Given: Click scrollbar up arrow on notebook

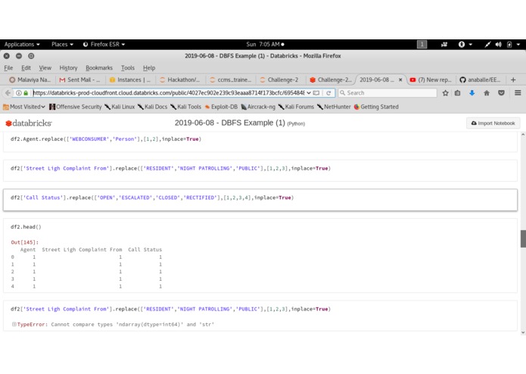Looking at the screenshot, I should pos(523,135).
